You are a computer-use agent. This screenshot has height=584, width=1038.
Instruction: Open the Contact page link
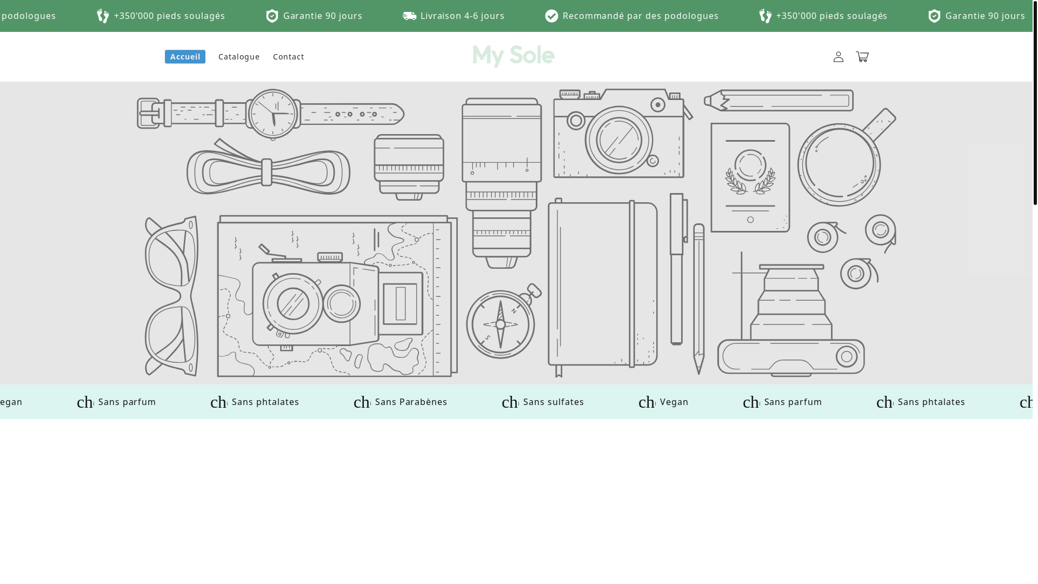click(x=289, y=57)
